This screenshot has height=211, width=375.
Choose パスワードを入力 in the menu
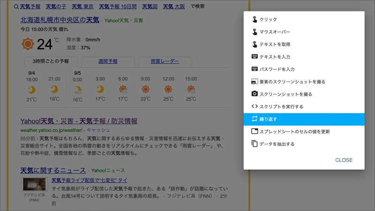click(304, 69)
